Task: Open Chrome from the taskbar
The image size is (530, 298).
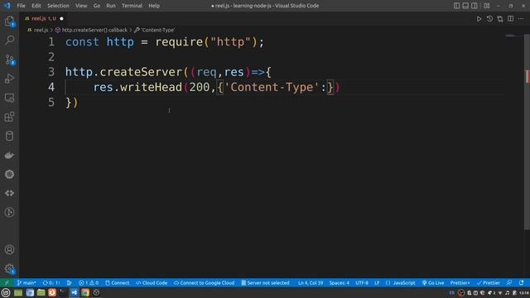Action: 85,292
